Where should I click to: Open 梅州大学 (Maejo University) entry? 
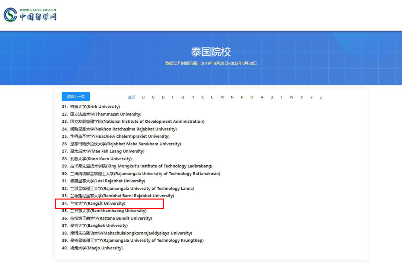92,248
